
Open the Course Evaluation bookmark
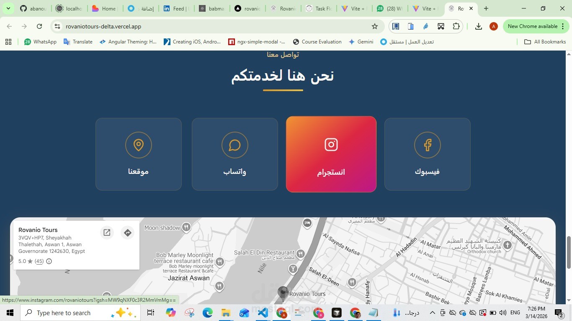[317, 42]
